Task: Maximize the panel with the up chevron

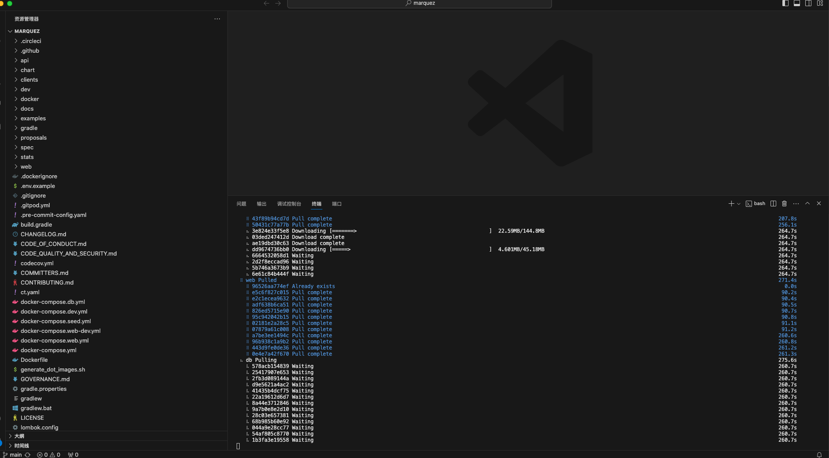Action: [807, 203]
